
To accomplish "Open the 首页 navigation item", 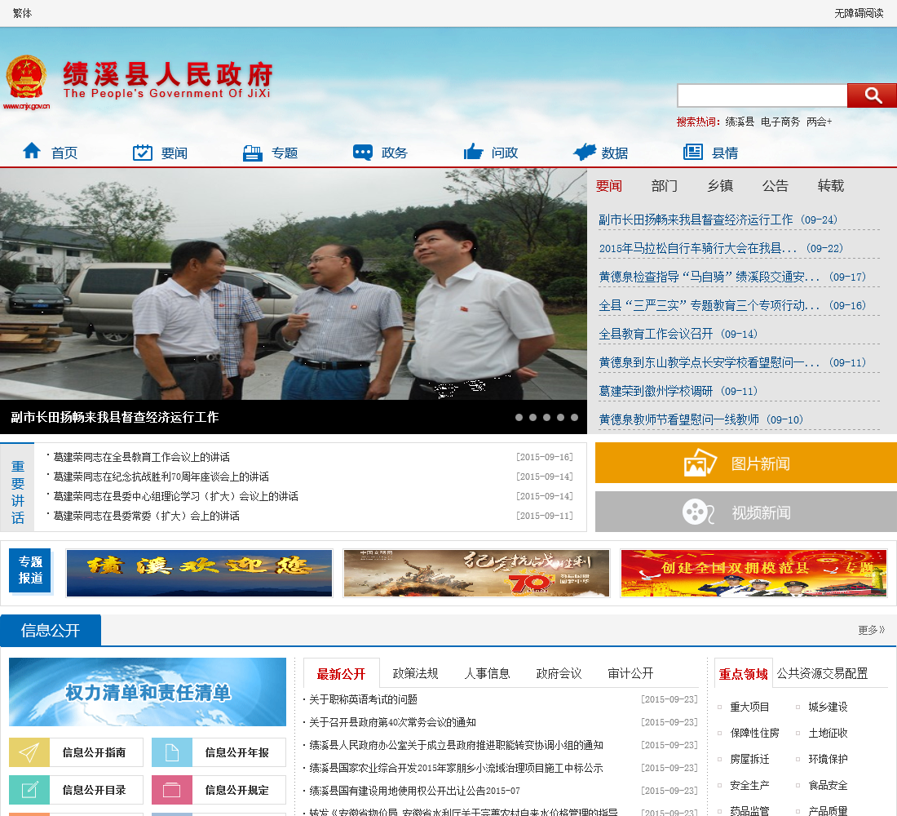I will tap(64, 153).
